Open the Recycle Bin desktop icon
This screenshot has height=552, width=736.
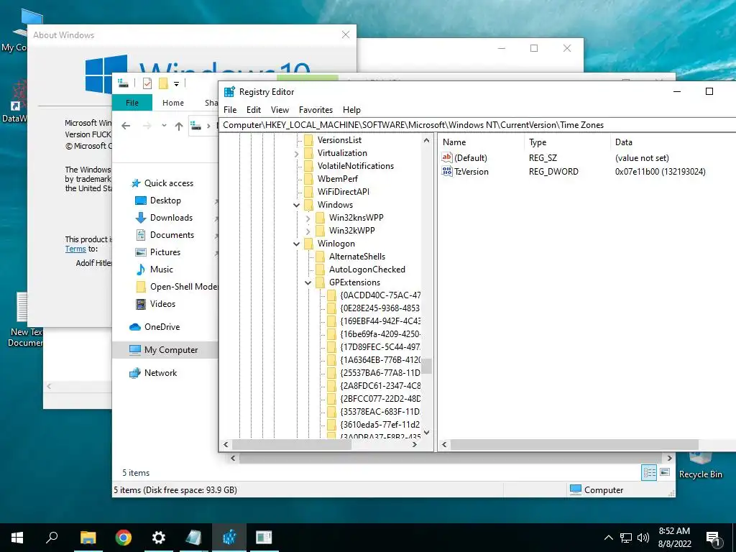[700, 466]
